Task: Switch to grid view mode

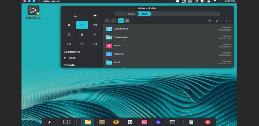Action: point(127,21)
